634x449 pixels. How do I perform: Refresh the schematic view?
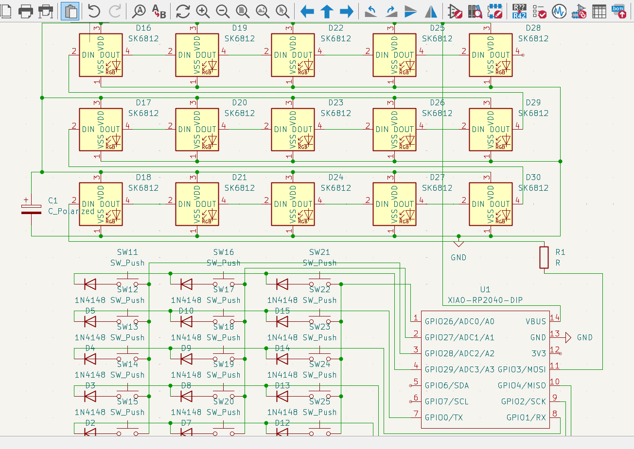[x=183, y=11]
